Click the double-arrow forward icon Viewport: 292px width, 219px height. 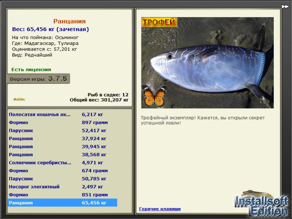(285, 7)
